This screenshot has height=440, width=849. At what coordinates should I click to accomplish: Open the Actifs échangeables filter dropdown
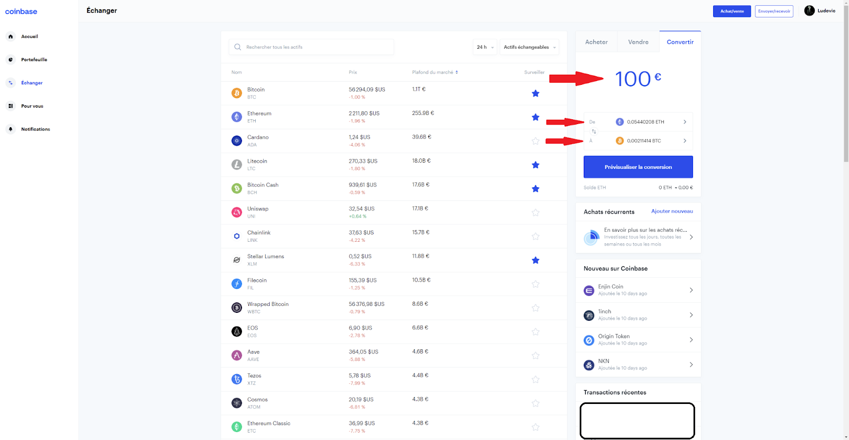click(x=530, y=47)
